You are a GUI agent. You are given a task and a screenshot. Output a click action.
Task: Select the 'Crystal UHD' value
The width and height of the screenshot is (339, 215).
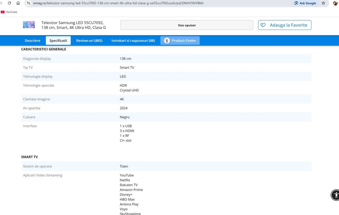pos(129,90)
